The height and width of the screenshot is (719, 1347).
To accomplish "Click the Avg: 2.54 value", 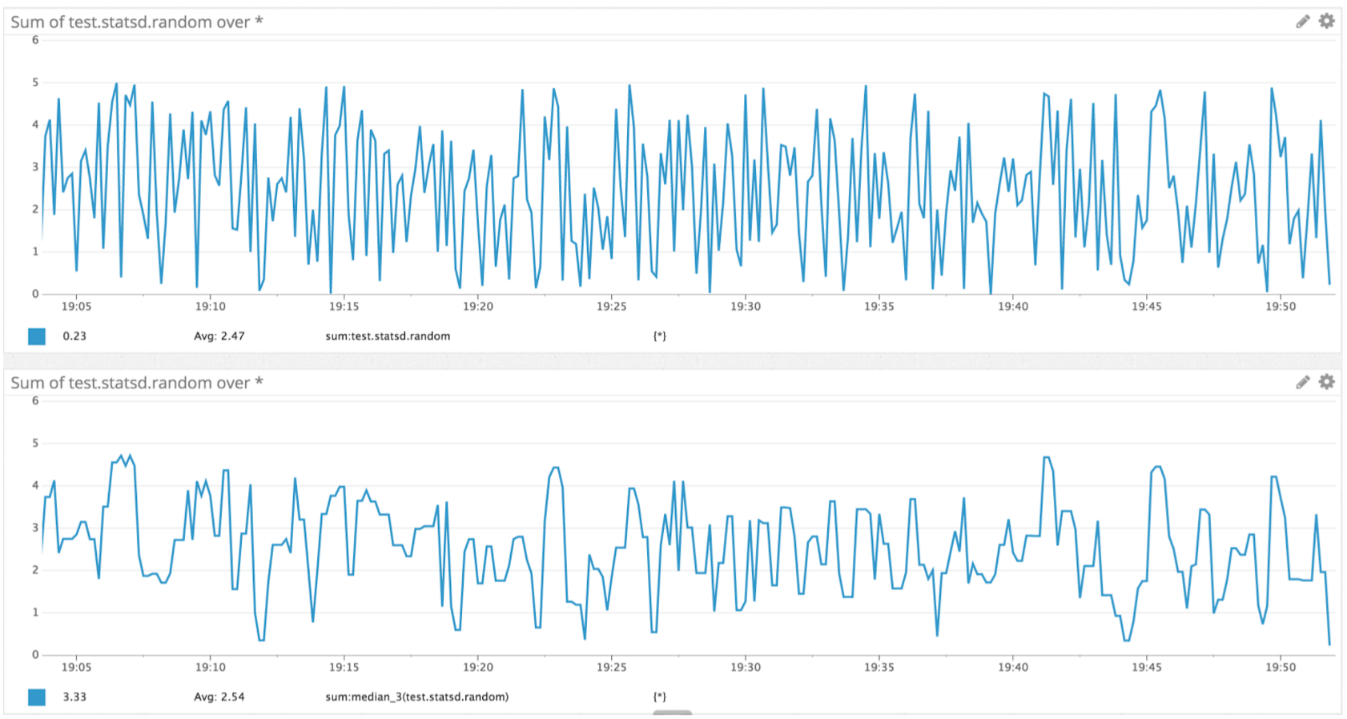I will click(219, 697).
